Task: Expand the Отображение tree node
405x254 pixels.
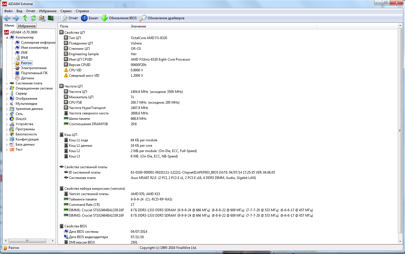Action: tap(7, 99)
